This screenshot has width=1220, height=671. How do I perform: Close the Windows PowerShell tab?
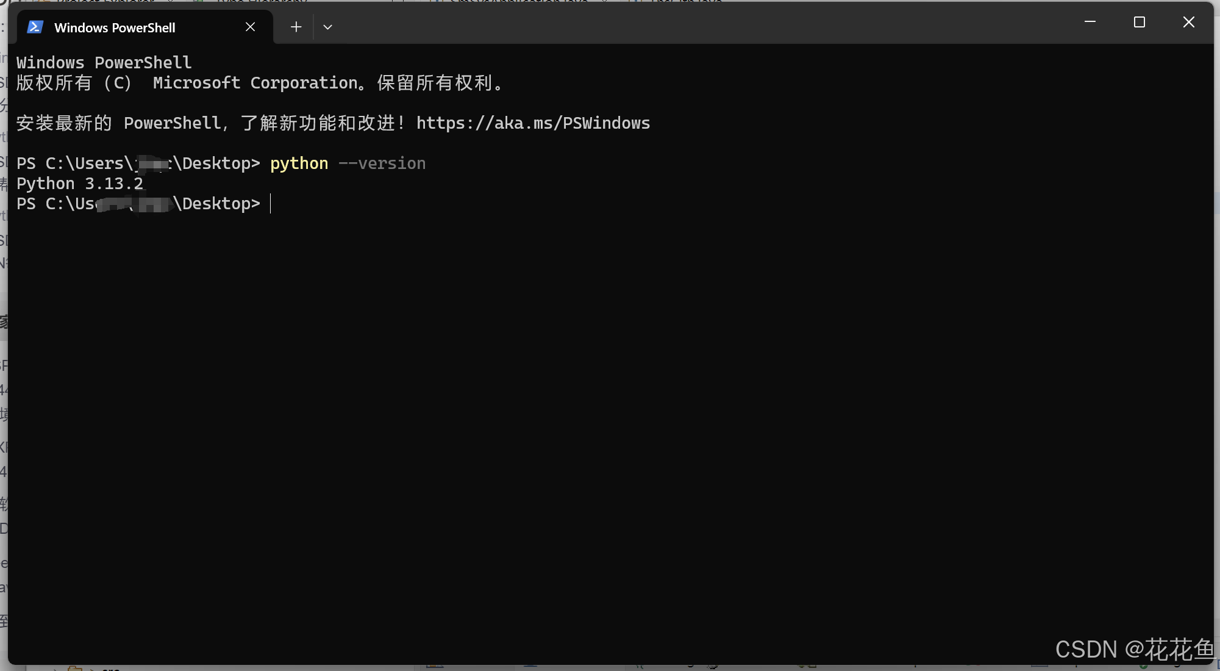tap(250, 27)
